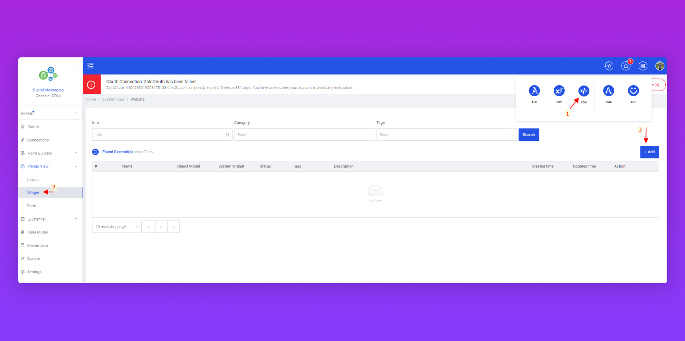Go to Home breadcrumb link

tap(91, 99)
